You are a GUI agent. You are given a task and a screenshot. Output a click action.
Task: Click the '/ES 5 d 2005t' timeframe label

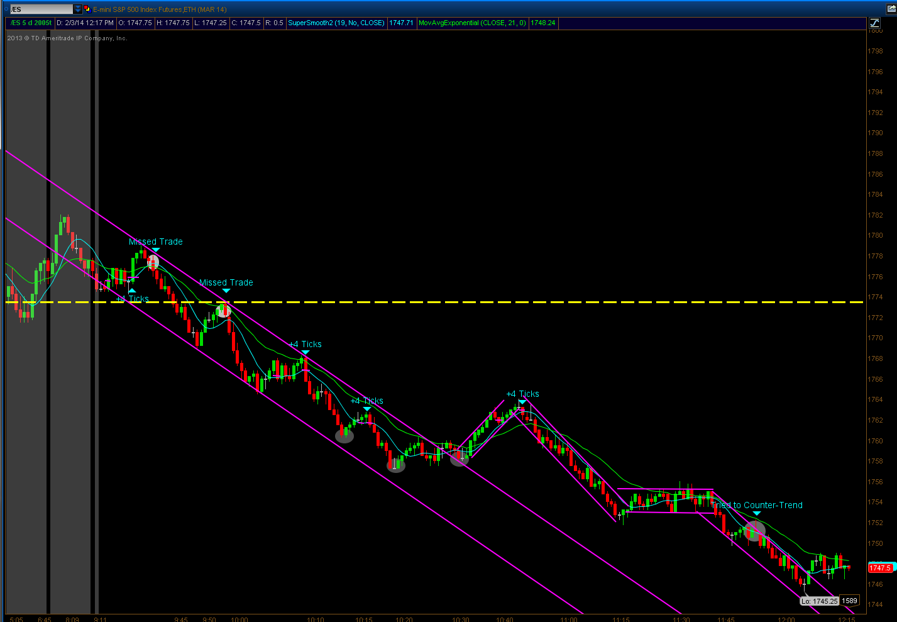[31, 23]
